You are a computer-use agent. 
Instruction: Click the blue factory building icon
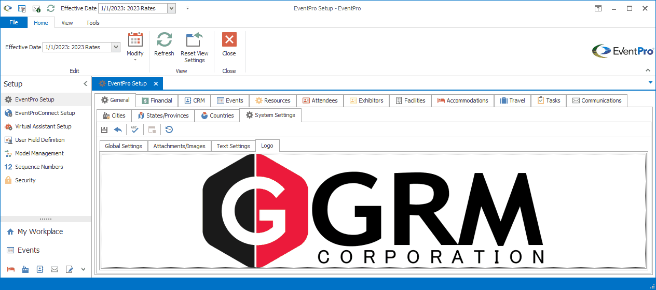coord(25,269)
